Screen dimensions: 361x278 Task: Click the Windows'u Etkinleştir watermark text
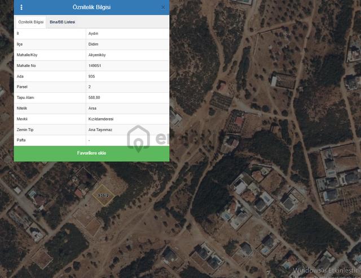click(x=325, y=271)
